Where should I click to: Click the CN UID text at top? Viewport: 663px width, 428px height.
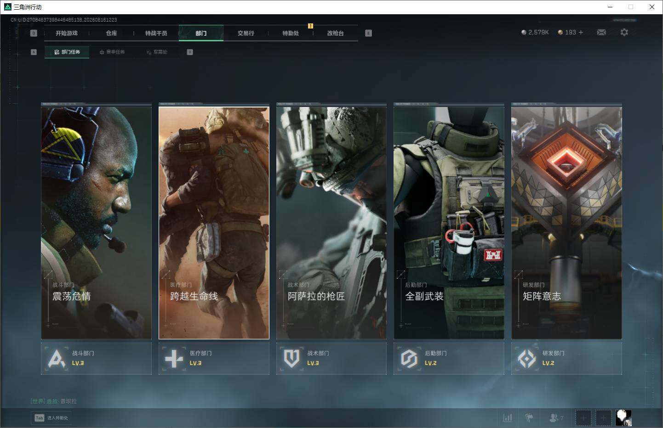tap(64, 20)
